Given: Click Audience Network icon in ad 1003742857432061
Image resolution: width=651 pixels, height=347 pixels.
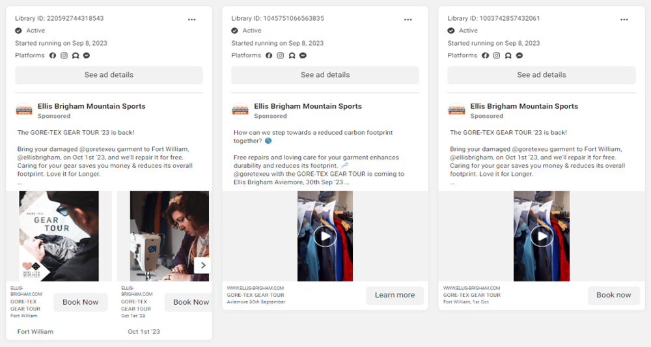Looking at the screenshot, I should (x=508, y=55).
